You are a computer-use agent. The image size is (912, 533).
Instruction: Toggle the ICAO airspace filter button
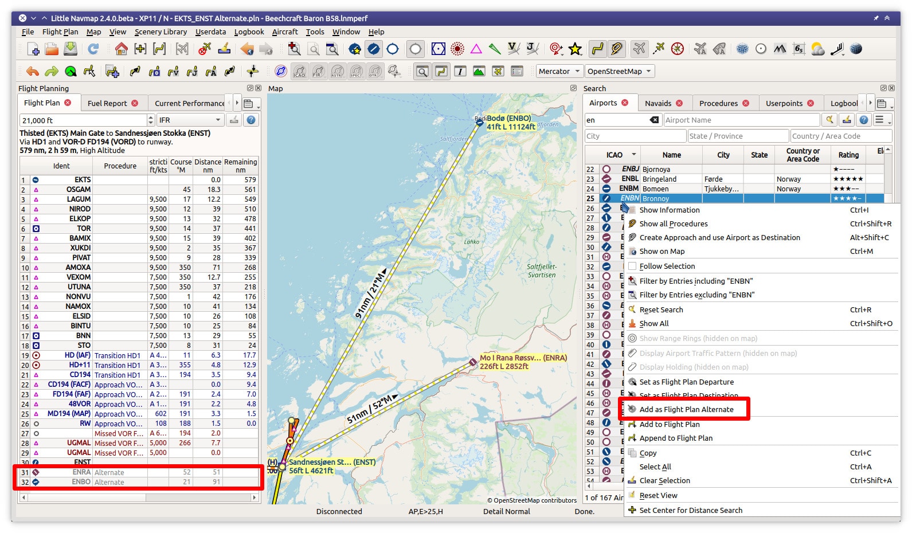pyautogui.click(x=299, y=72)
